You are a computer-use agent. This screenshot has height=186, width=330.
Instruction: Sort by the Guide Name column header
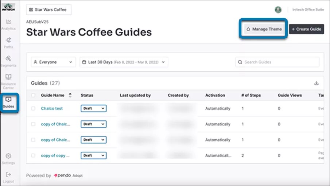tap(53, 96)
